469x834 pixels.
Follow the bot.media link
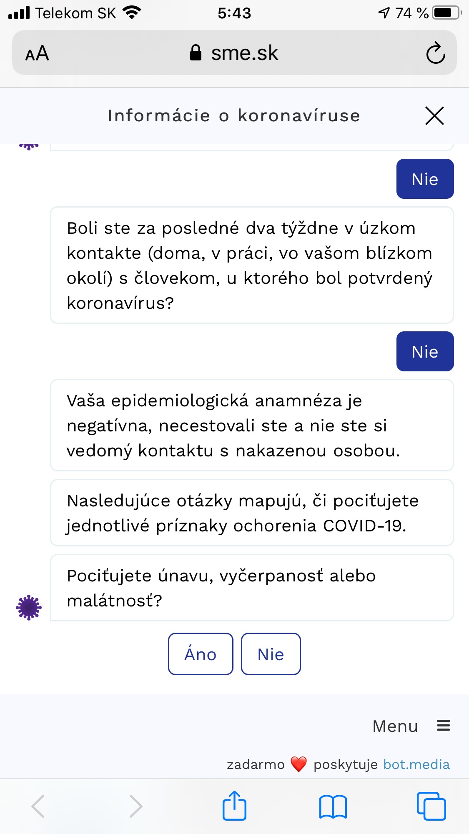[416, 764]
